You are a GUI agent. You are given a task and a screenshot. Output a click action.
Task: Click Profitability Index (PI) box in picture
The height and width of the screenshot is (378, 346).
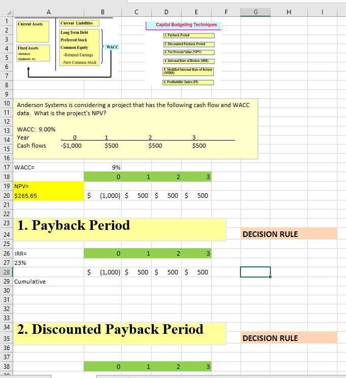188,82
